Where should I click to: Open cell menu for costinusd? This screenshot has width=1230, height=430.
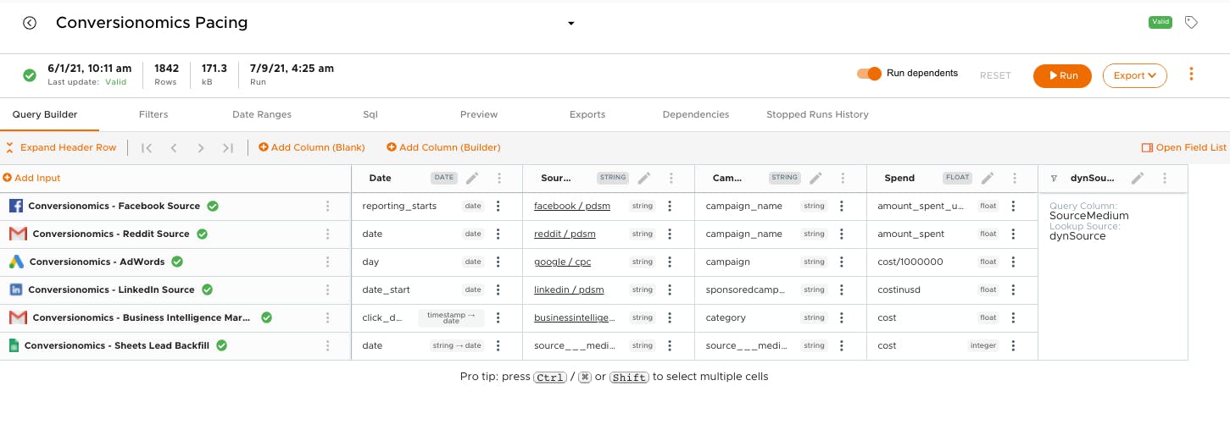tap(1014, 289)
